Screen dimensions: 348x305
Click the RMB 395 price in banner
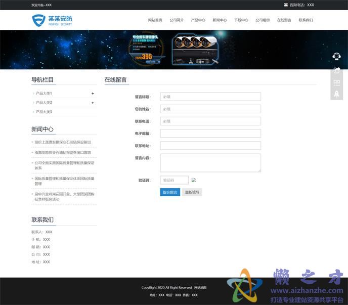(144, 57)
